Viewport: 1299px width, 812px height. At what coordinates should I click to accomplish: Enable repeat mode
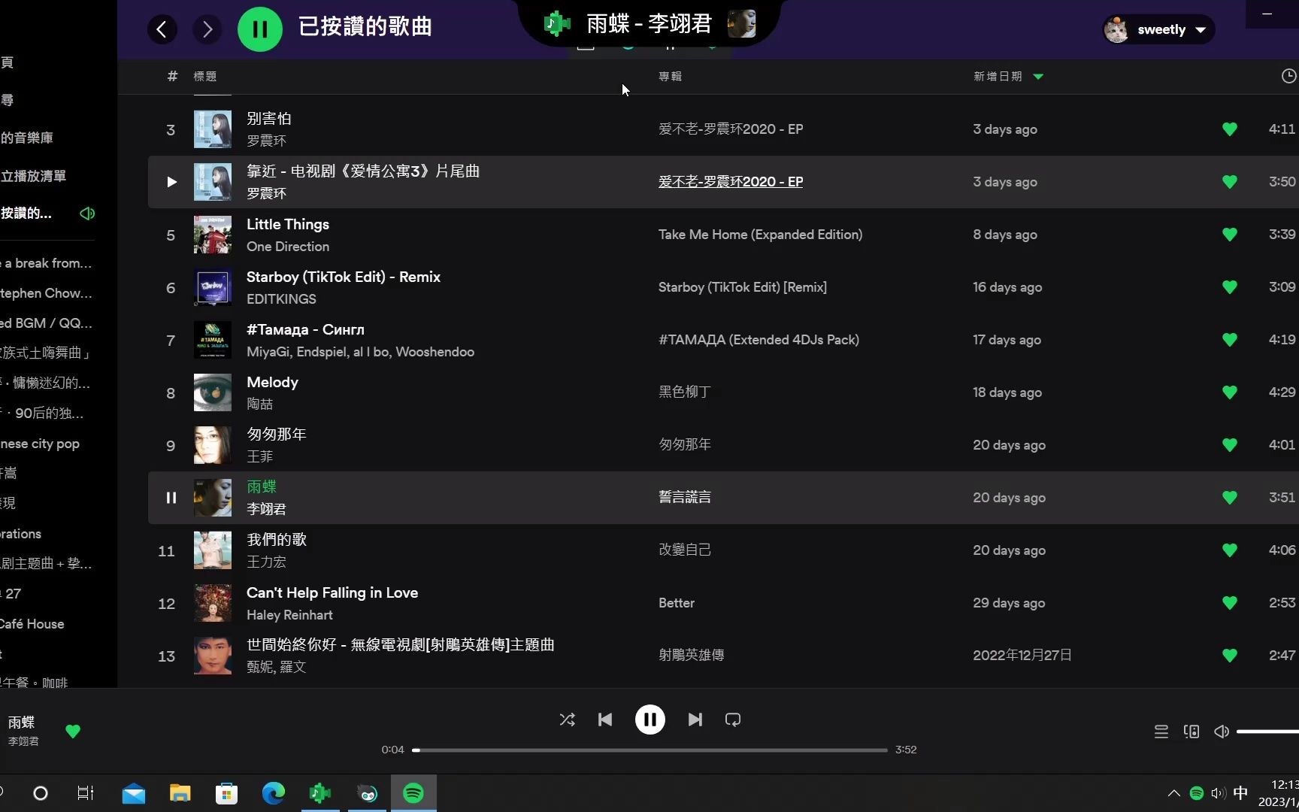pyautogui.click(x=732, y=720)
